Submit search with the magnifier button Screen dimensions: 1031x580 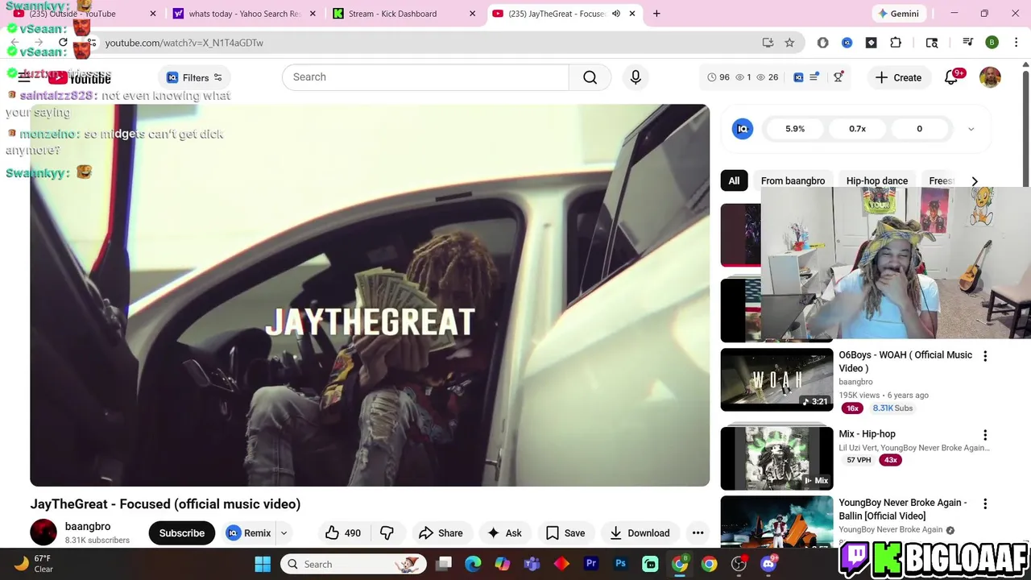(590, 77)
